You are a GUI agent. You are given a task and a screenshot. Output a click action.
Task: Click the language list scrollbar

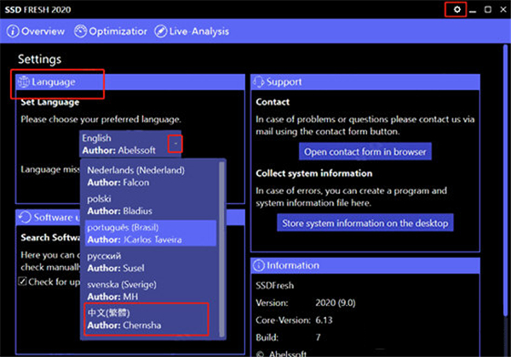click(223, 246)
